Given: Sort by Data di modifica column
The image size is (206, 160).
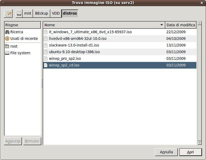Looking at the screenshot, I should (181, 25).
